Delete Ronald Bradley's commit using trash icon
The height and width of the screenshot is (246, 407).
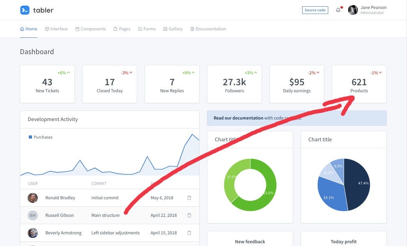(189, 198)
